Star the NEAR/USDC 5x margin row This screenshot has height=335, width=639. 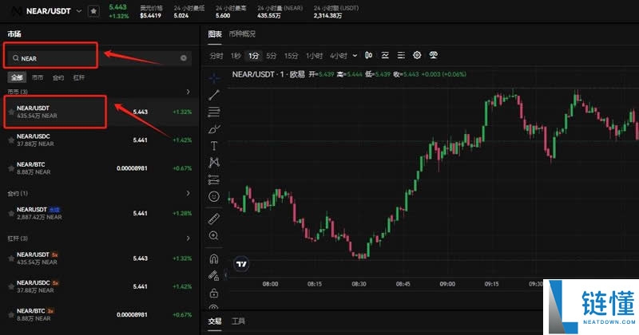click(x=11, y=286)
